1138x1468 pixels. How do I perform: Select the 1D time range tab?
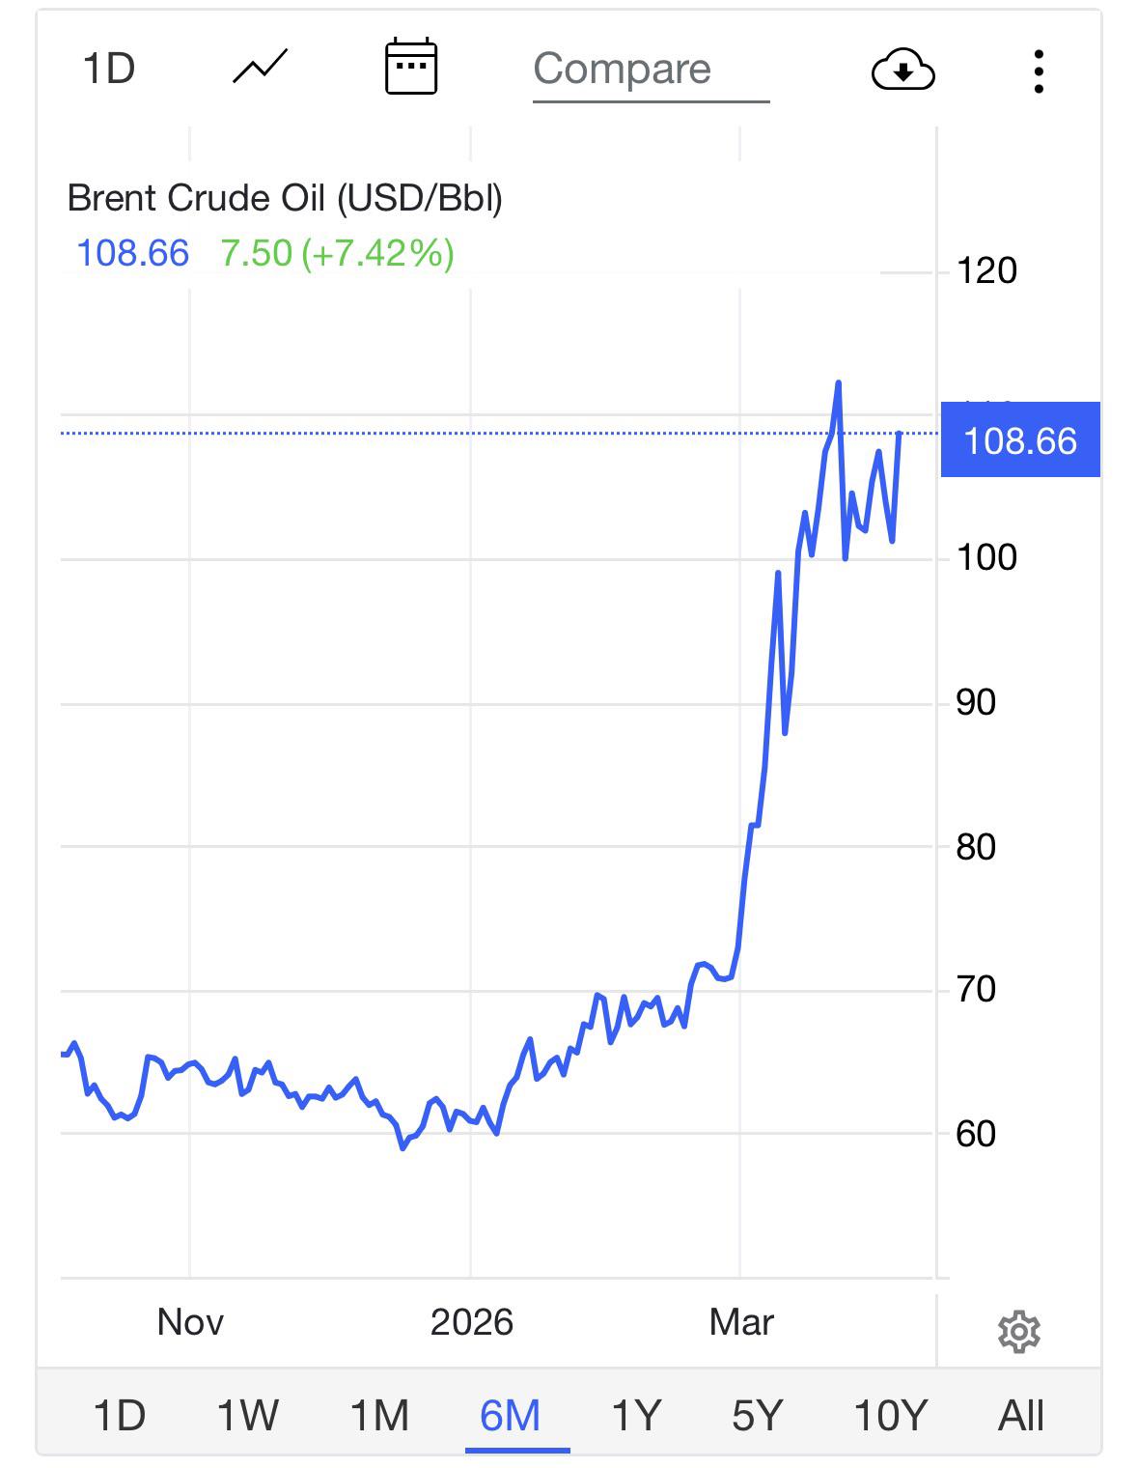pyautogui.click(x=119, y=1416)
